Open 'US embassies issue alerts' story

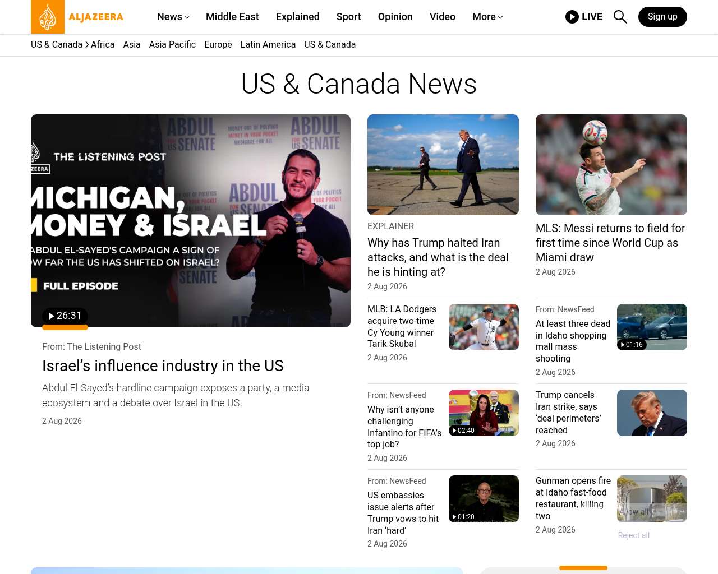(x=403, y=512)
